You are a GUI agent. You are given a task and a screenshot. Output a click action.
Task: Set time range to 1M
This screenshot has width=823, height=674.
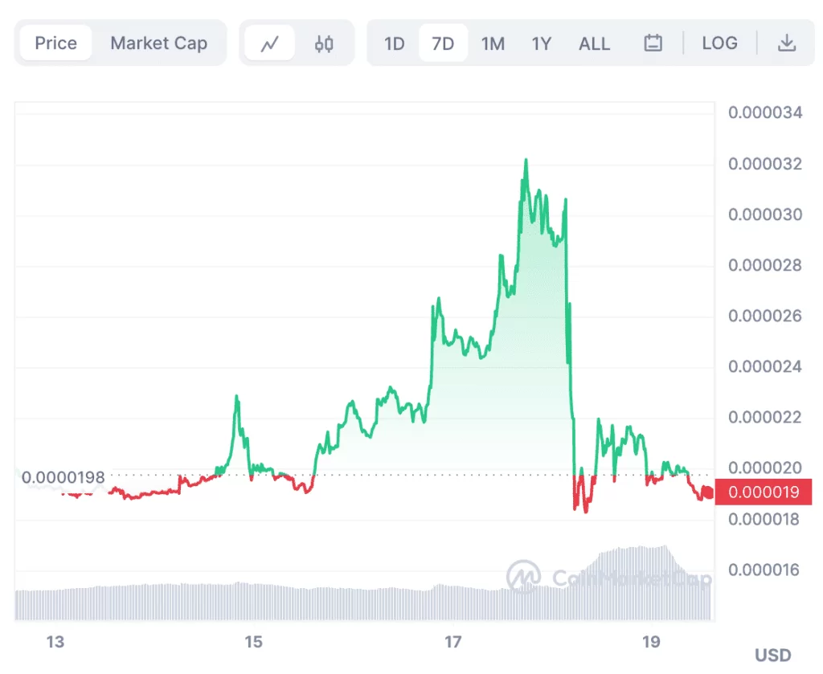pyautogui.click(x=493, y=43)
